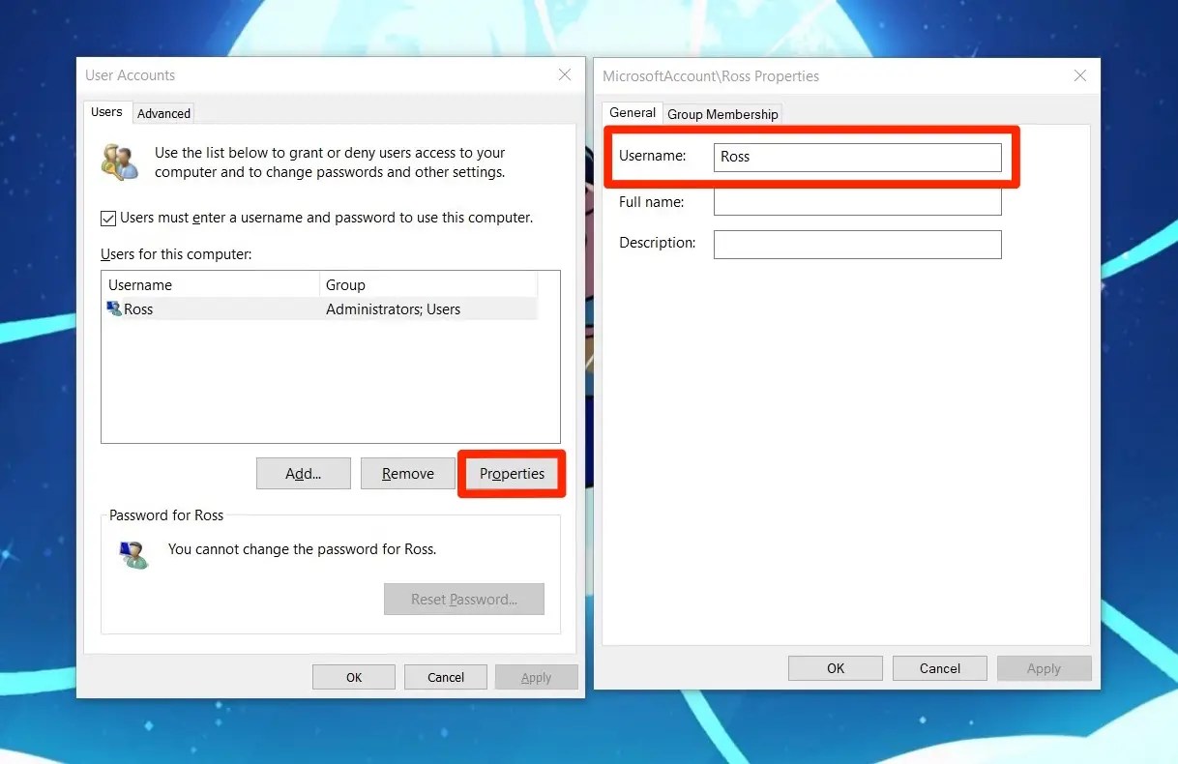
Task: Click the Username column header
Action: (x=210, y=285)
